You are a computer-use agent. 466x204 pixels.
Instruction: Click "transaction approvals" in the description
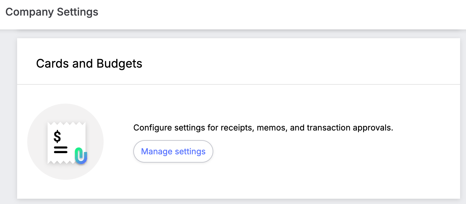pyautogui.click(x=350, y=128)
